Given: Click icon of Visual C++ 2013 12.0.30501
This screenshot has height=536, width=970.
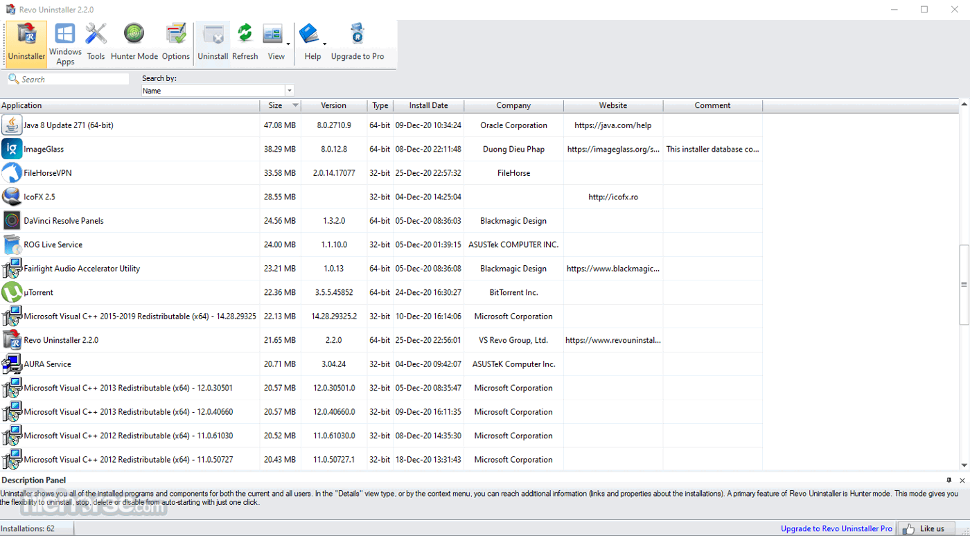Looking at the screenshot, I should click(12, 388).
